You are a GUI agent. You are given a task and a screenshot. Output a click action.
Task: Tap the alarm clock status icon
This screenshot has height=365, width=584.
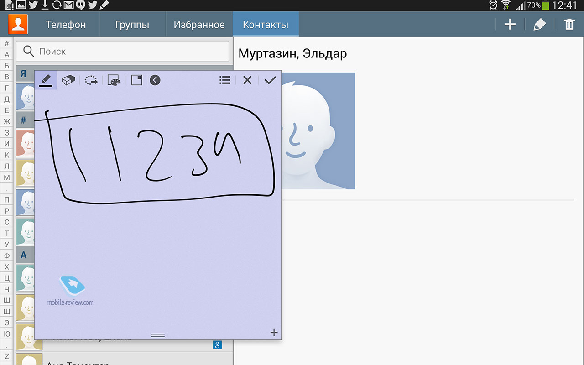493,5
